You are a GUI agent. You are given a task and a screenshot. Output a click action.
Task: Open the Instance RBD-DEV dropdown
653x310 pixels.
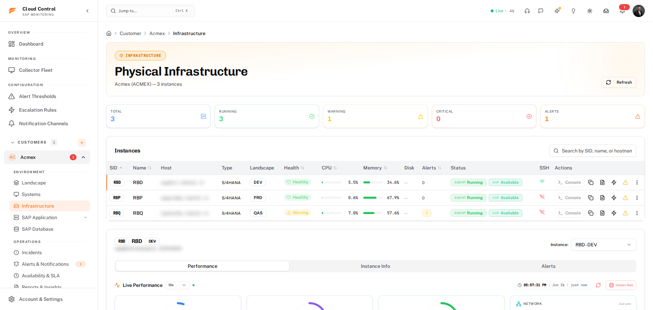(603, 245)
